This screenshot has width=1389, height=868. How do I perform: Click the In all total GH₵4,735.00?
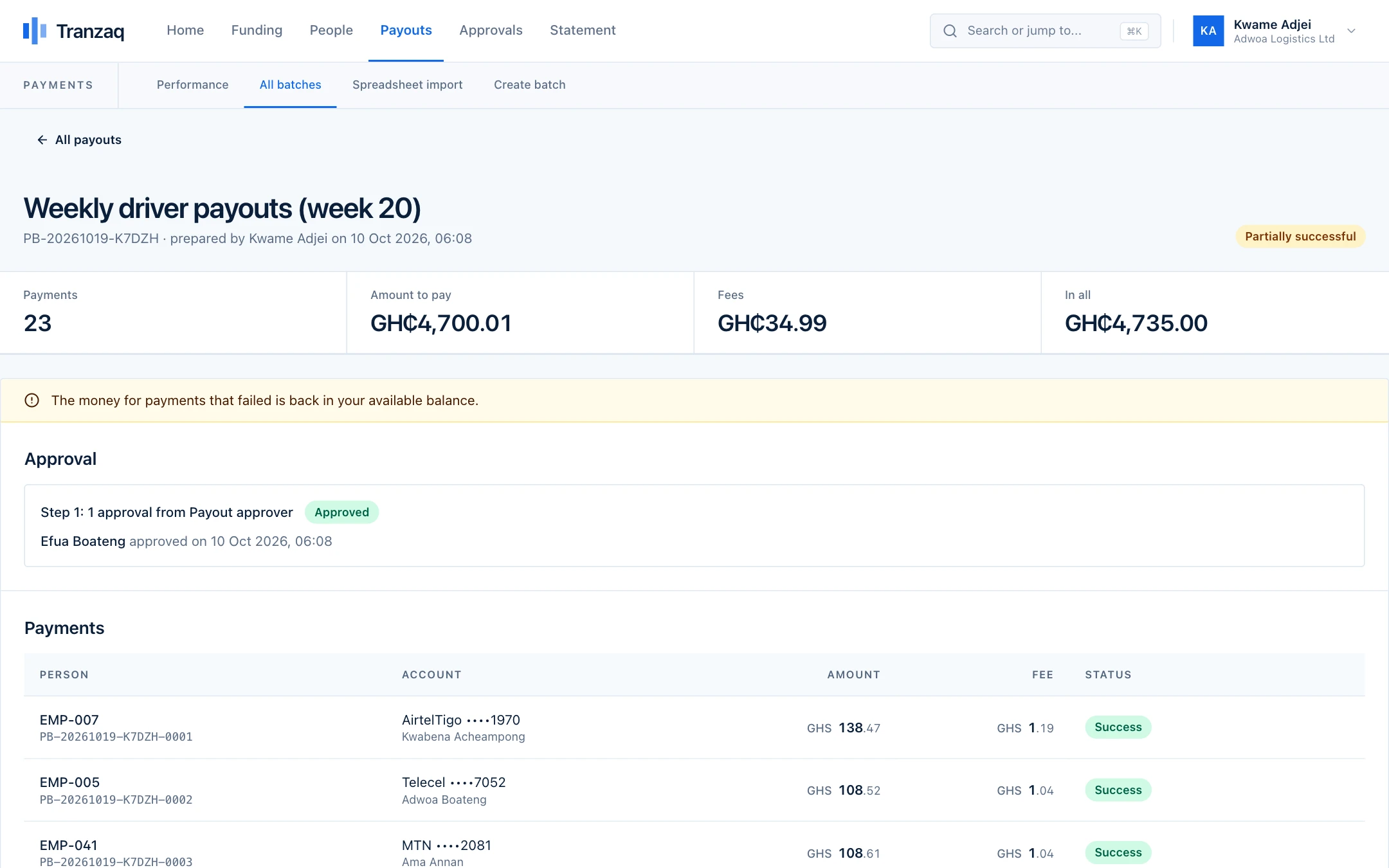1136,323
